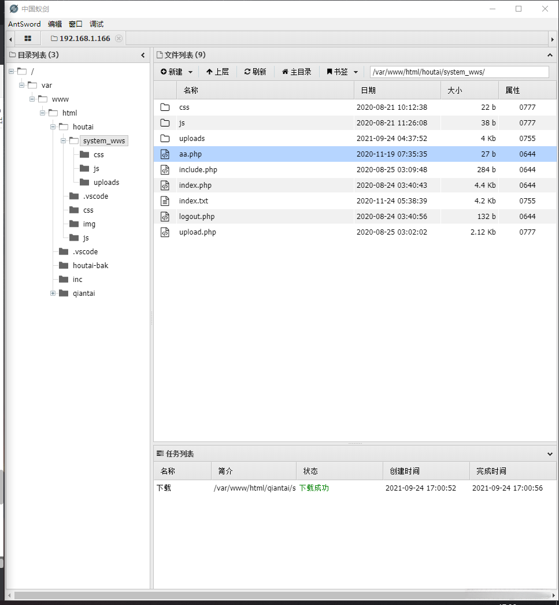
Task: Open the home grid tab icon
Action: pos(27,38)
